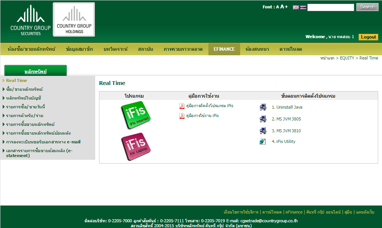Viewport: 382px width, 228px height.
Task: Launch the pink iFis For Laptop icon
Action: tap(136, 146)
